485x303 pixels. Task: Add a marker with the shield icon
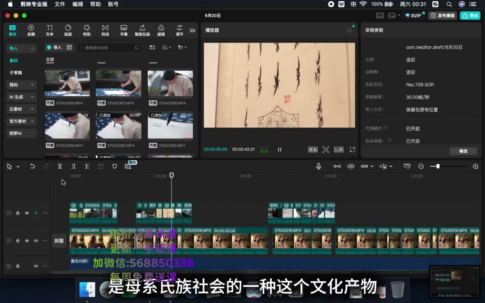click(115, 166)
